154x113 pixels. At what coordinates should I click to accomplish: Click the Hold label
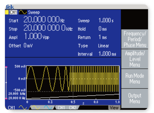click(82, 29)
